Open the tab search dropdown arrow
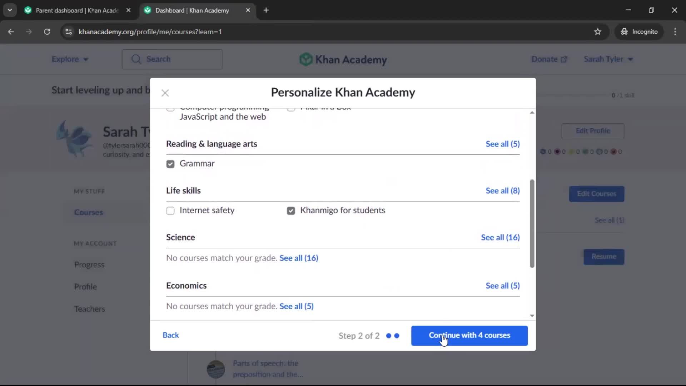 click(x=10, y=10)
